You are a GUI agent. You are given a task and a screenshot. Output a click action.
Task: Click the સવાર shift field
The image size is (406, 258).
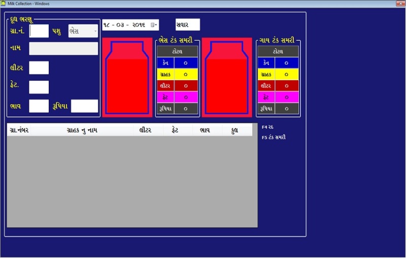click(188, 24)
